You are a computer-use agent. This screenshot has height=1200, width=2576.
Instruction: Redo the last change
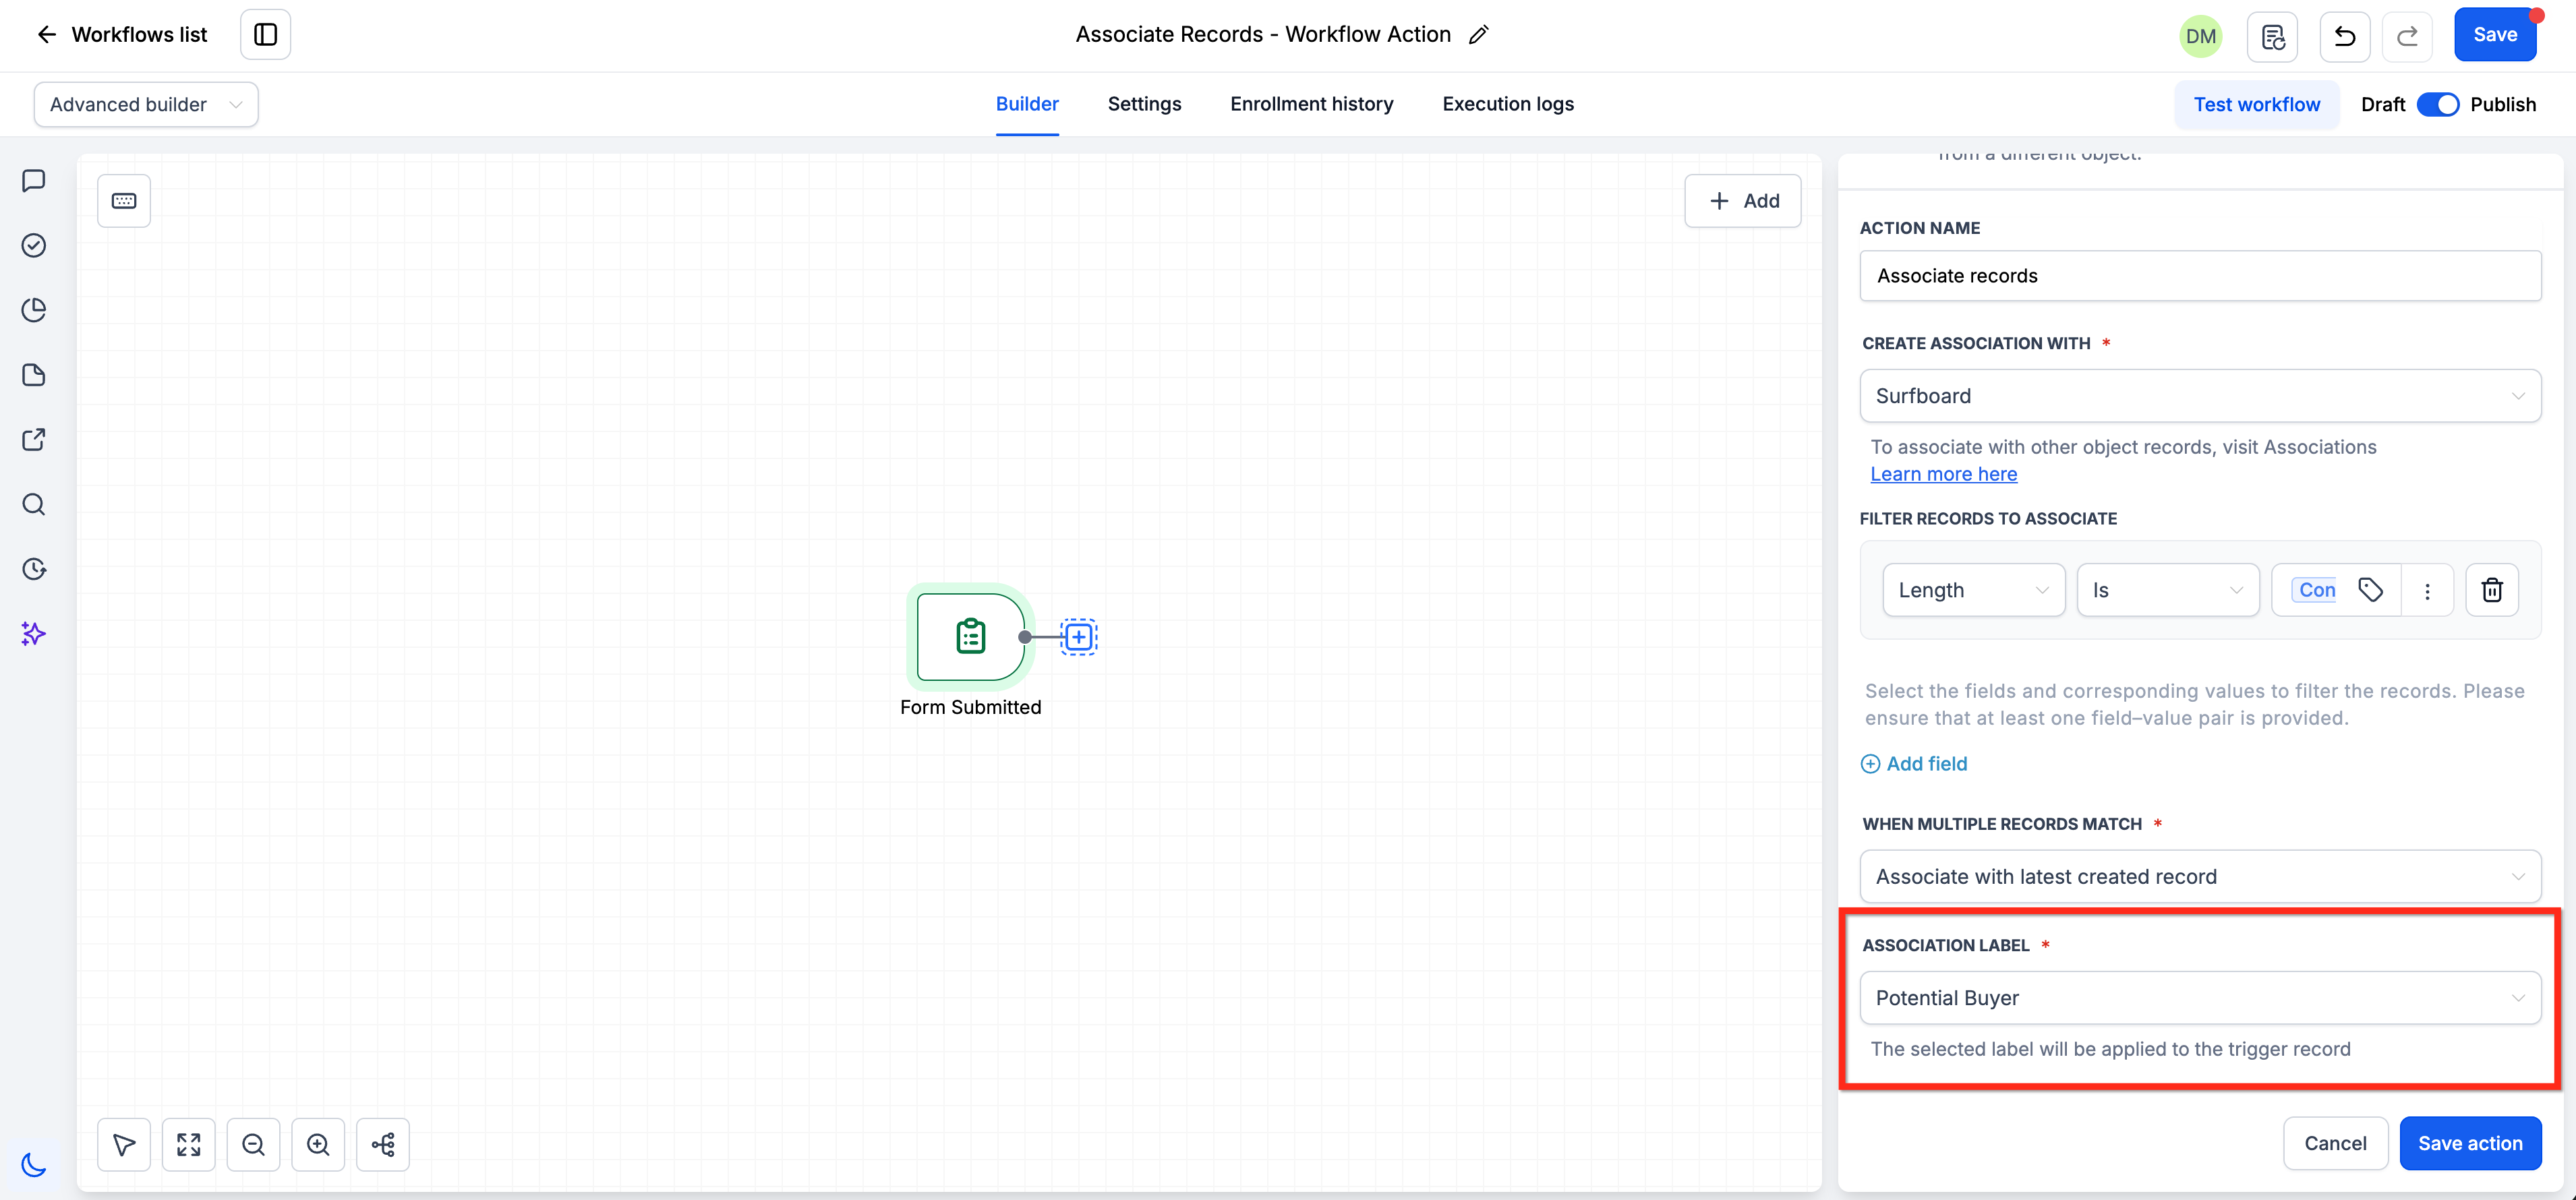coord(2407,36)
